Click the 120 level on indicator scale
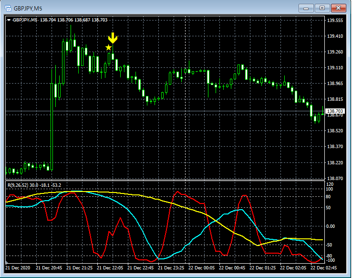This screenshot has width=352, height=278. [x=329, y=184]
